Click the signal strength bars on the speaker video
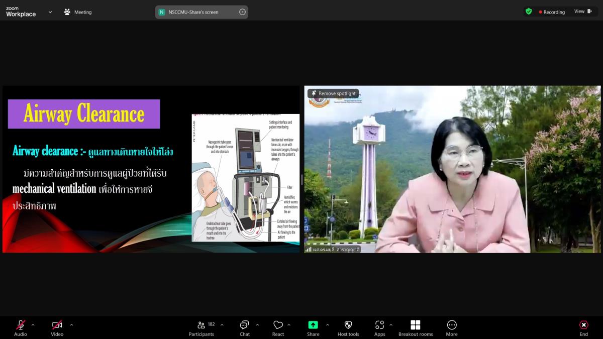This screenshot has height=339, width=603. coord(309,249)
